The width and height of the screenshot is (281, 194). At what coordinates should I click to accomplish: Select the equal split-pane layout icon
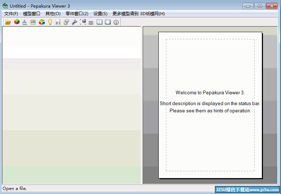click(100, 22)
